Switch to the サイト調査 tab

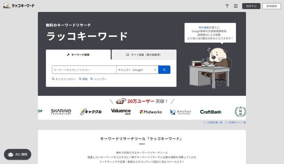pos(144,55)
